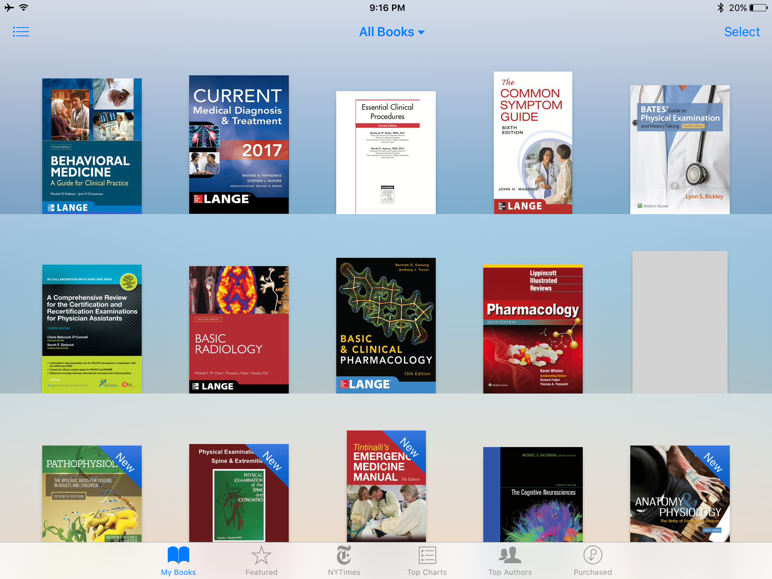Viewport: 772px width, 579px height.
Task: Go to the NYTimes tab
Action: 344,561
